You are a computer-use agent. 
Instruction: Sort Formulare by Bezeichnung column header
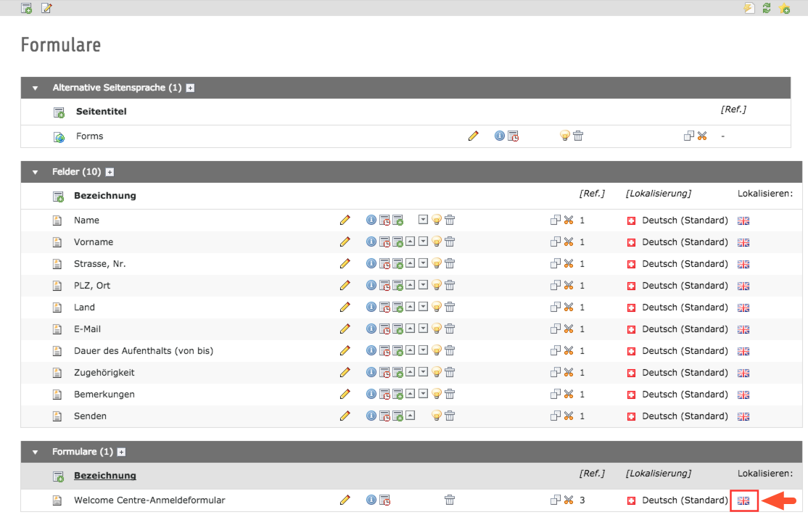click(x=105, y=476)
